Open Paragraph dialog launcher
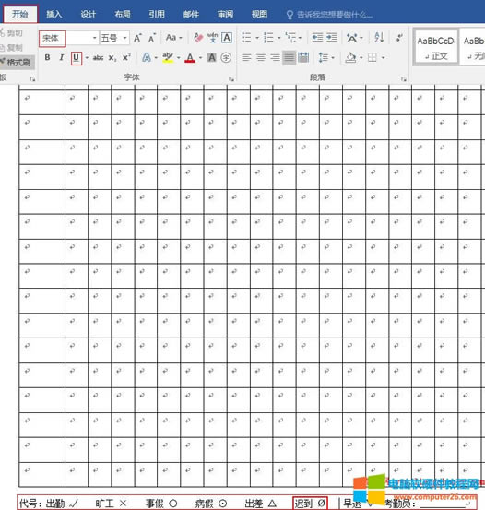Screen dimensions: 485x510 coord(404,78)
